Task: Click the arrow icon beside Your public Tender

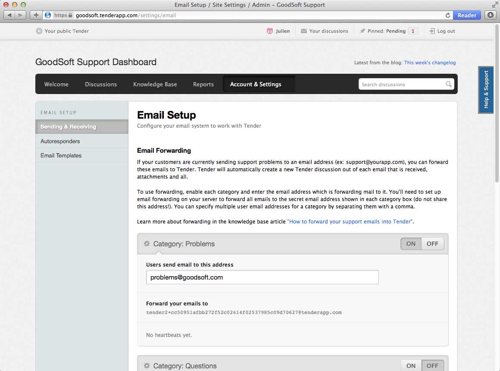Action: (39, 31)
